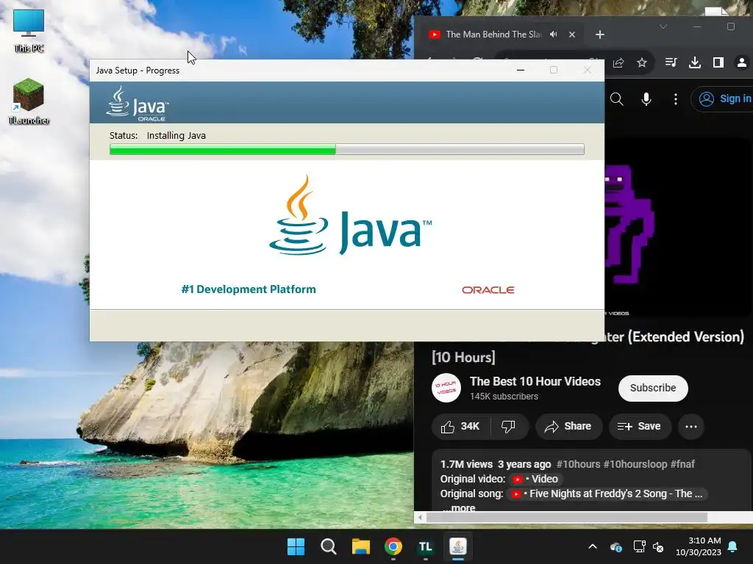
Task: Subscribe to the channel
Action: (653, 388)
